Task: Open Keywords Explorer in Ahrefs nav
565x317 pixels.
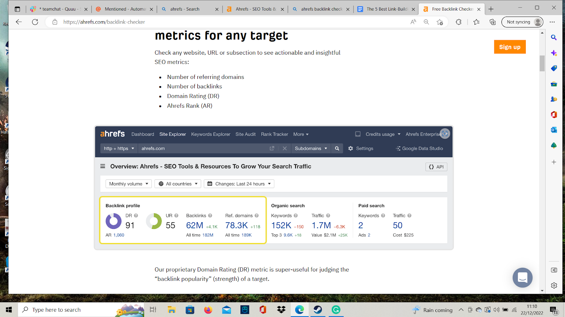Action: 211,134
